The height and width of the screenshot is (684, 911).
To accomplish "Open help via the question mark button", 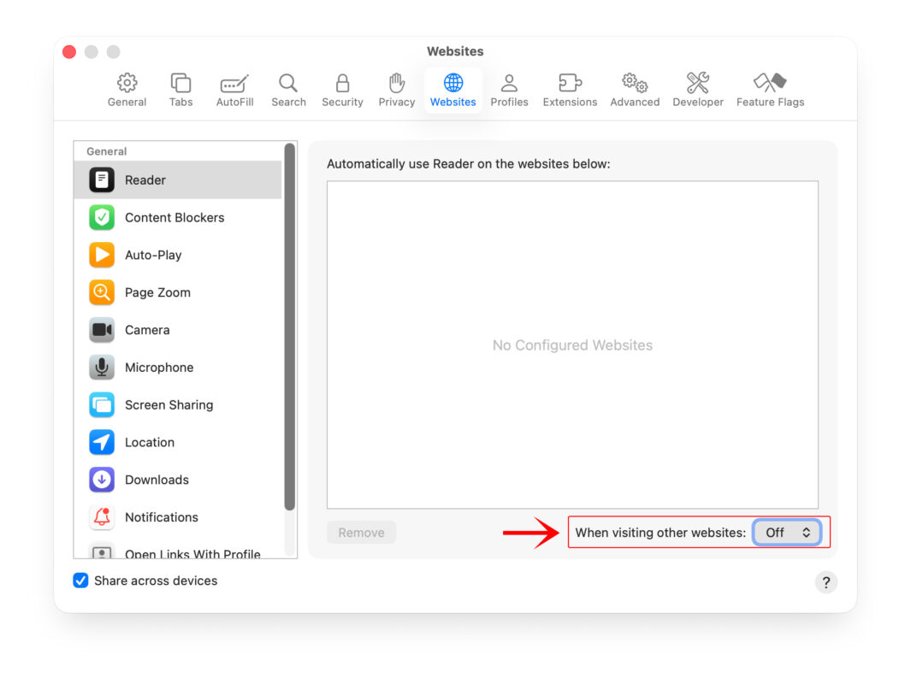I will tap(825, 582).
